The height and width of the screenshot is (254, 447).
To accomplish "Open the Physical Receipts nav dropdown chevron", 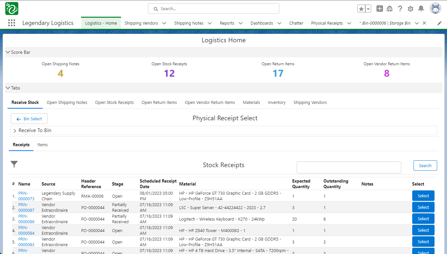I will click(349, 23).
